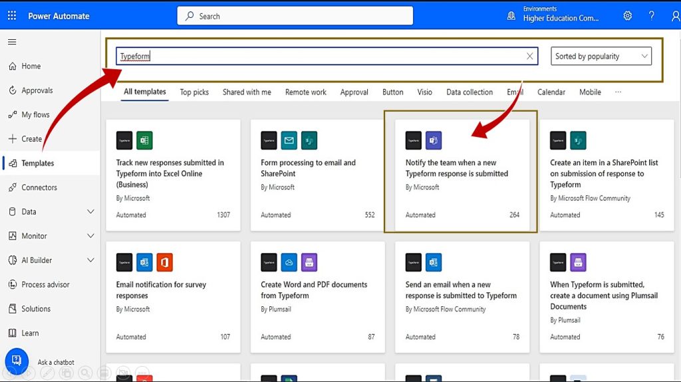Switch to the Top picks tab
Image resolution: width=681 pixels, height=382 pixels.
tap(194, 92)
